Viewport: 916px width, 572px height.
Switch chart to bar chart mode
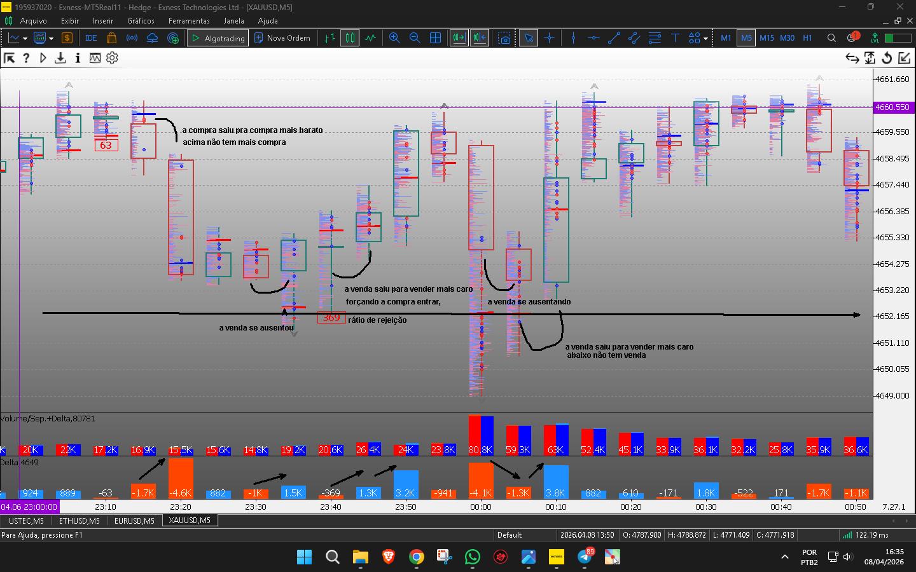tap(330, 38)
